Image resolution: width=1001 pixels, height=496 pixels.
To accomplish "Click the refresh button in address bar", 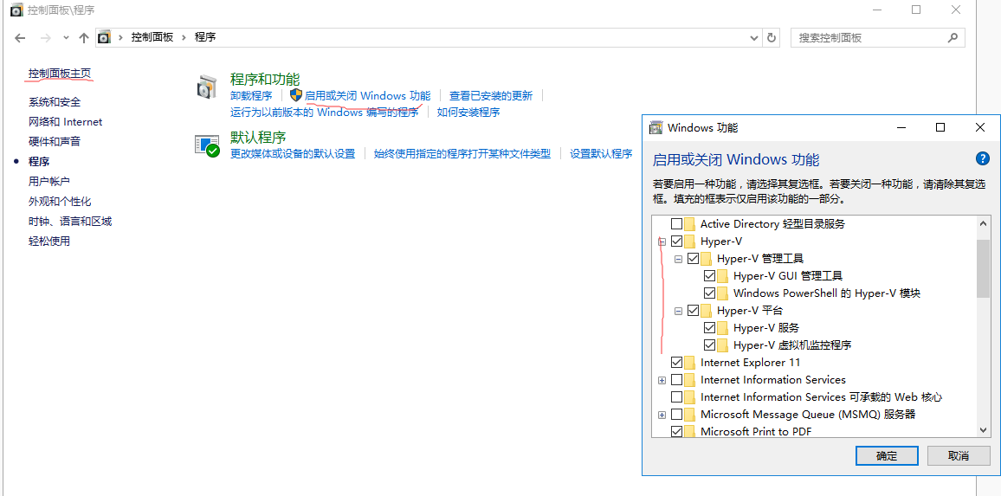I will (x=772, y=38).
